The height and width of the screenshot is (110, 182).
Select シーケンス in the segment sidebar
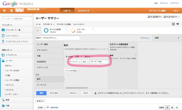click(x=42, y=85)
